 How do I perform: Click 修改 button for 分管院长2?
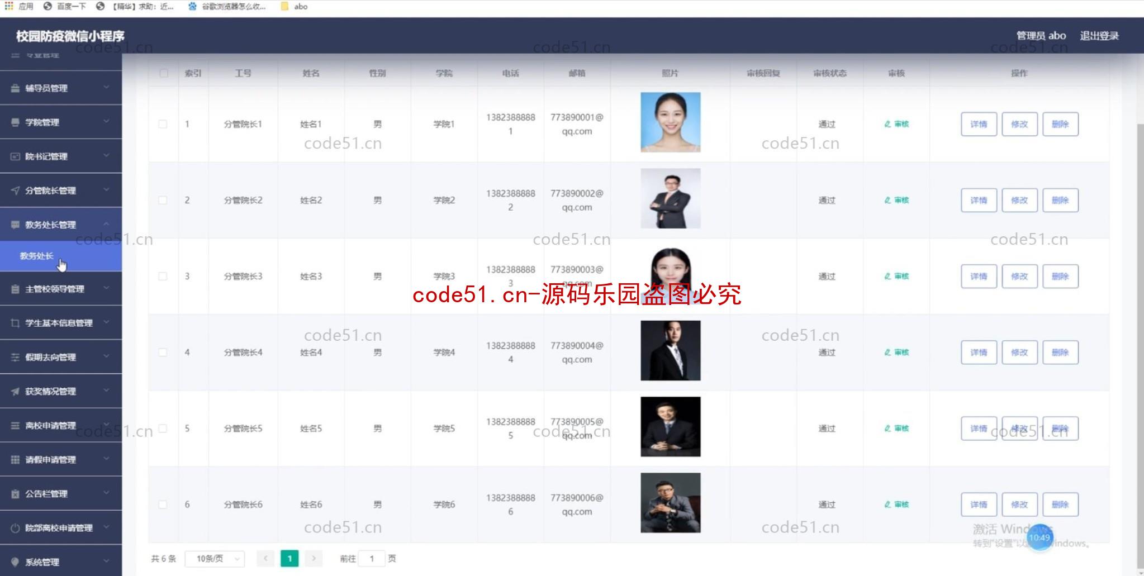(1019, 200)
